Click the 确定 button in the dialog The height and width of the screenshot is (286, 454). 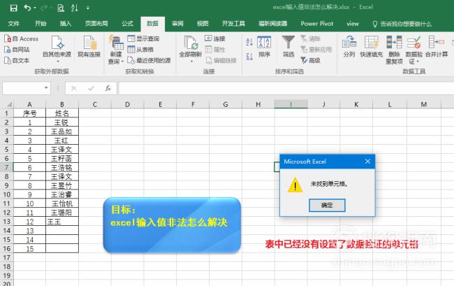pyautogui.click(x=327, y=205)
